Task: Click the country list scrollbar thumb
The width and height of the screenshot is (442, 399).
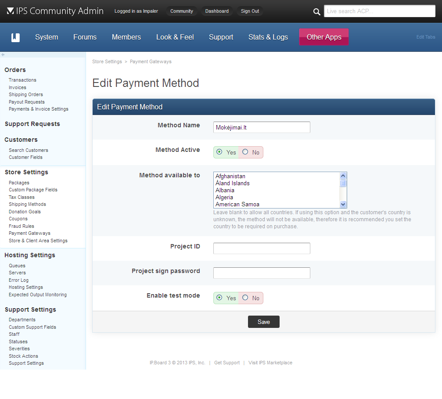Action: [343, 183]
